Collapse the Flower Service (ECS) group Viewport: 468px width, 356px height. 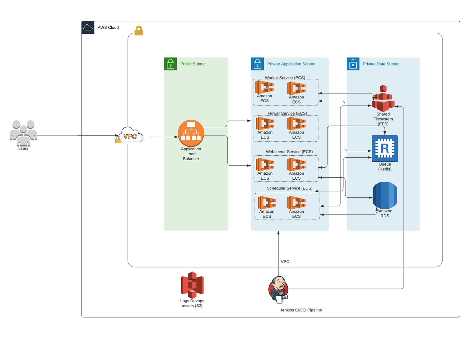click(x=287, y=113)
